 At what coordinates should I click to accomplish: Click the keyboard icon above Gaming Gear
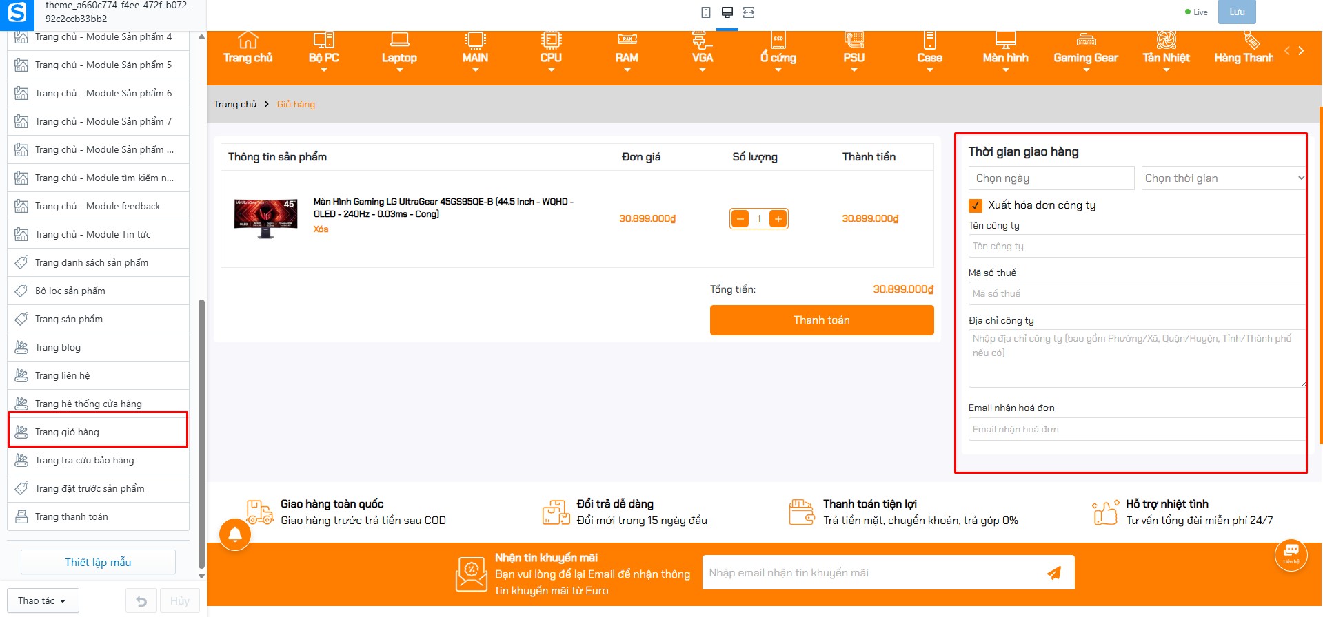tap(1086, 40)
